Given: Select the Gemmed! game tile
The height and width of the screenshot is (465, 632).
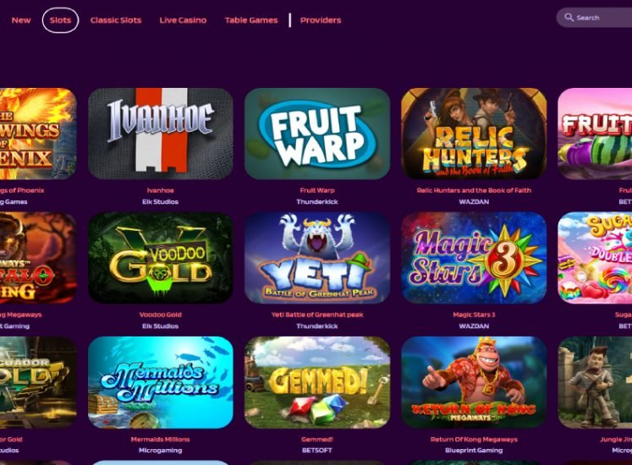Looking at the screenshot, I should click(317, 382).
